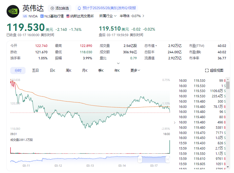Click the trade row priced 119.550

(202, 154)
